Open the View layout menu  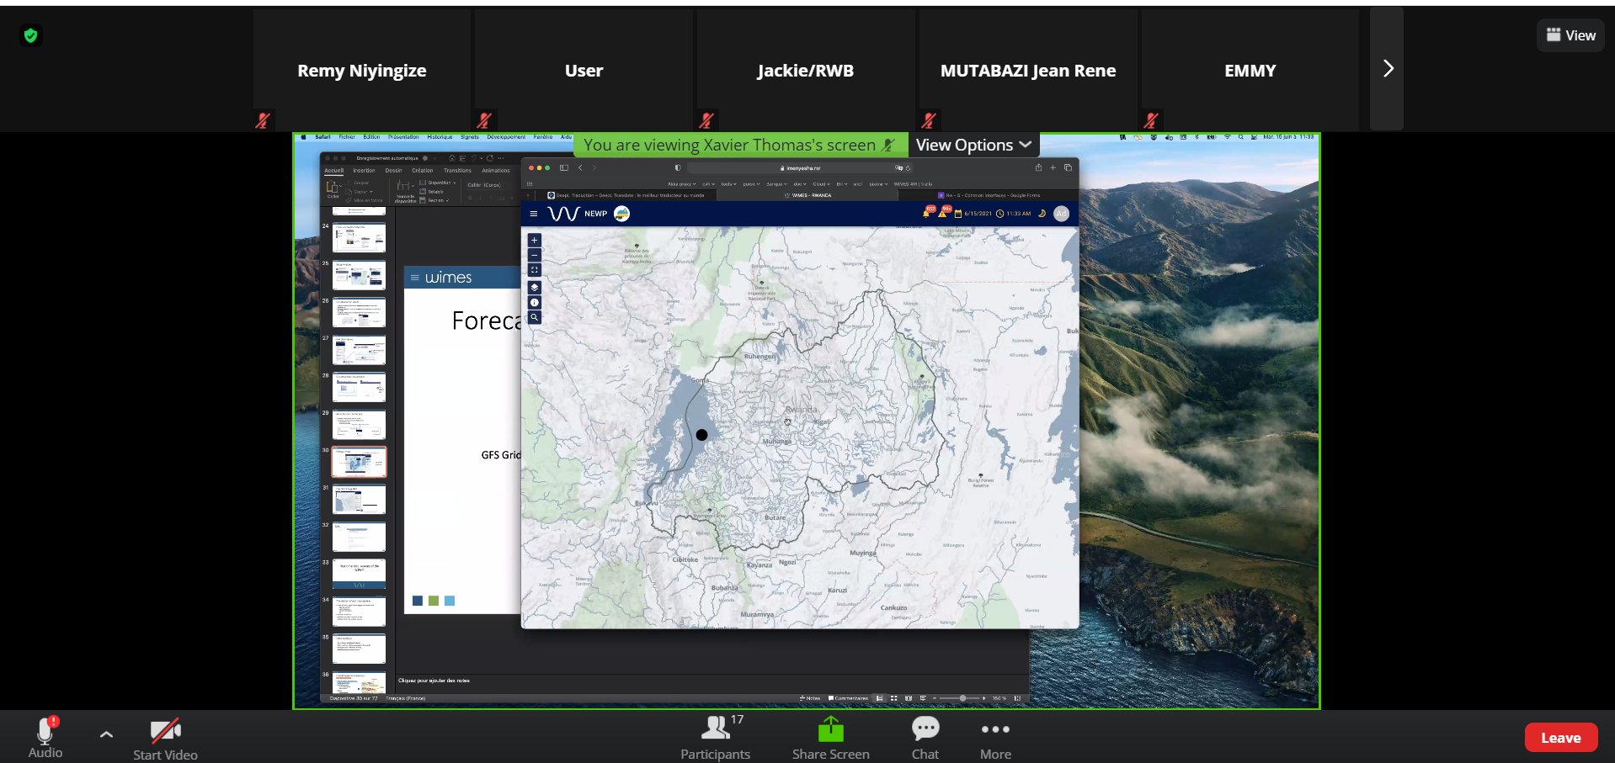[1570, 35]
